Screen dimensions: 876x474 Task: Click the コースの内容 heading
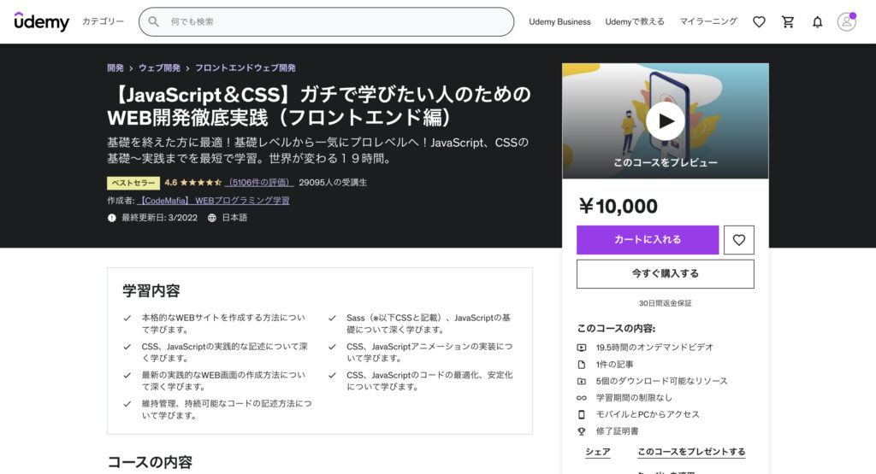click(x=150, y=462)
